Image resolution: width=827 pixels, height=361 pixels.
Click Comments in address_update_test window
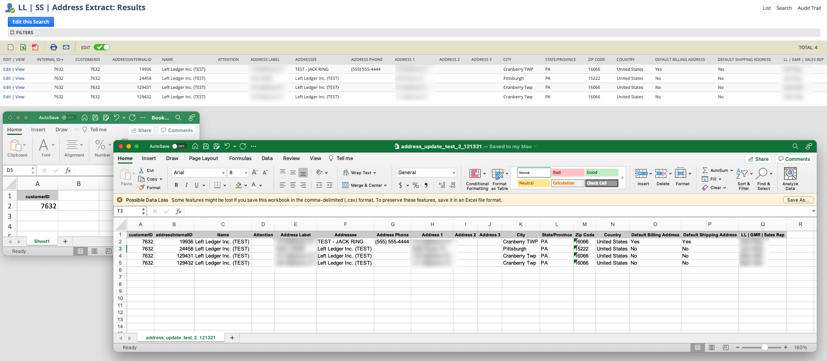[x=794, y=159]
